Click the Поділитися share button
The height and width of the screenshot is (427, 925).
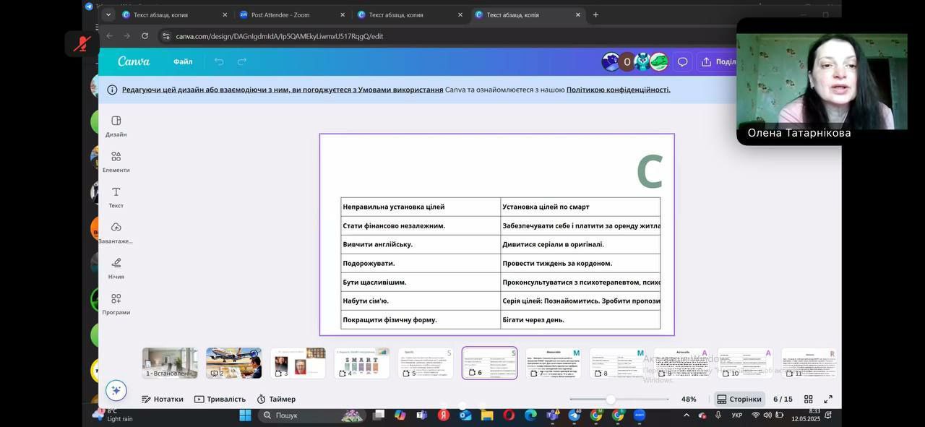[x=719, y=62]
